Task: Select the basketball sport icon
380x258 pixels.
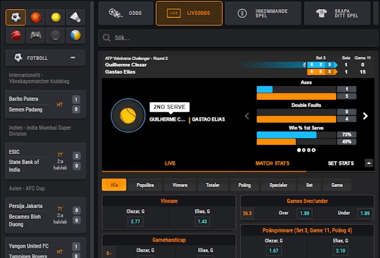Action: click(x=36, y=17)
